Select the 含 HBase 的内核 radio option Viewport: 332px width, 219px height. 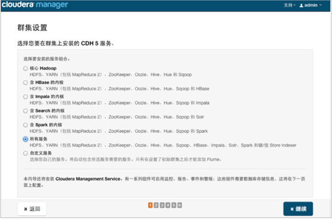click(25, 83)
